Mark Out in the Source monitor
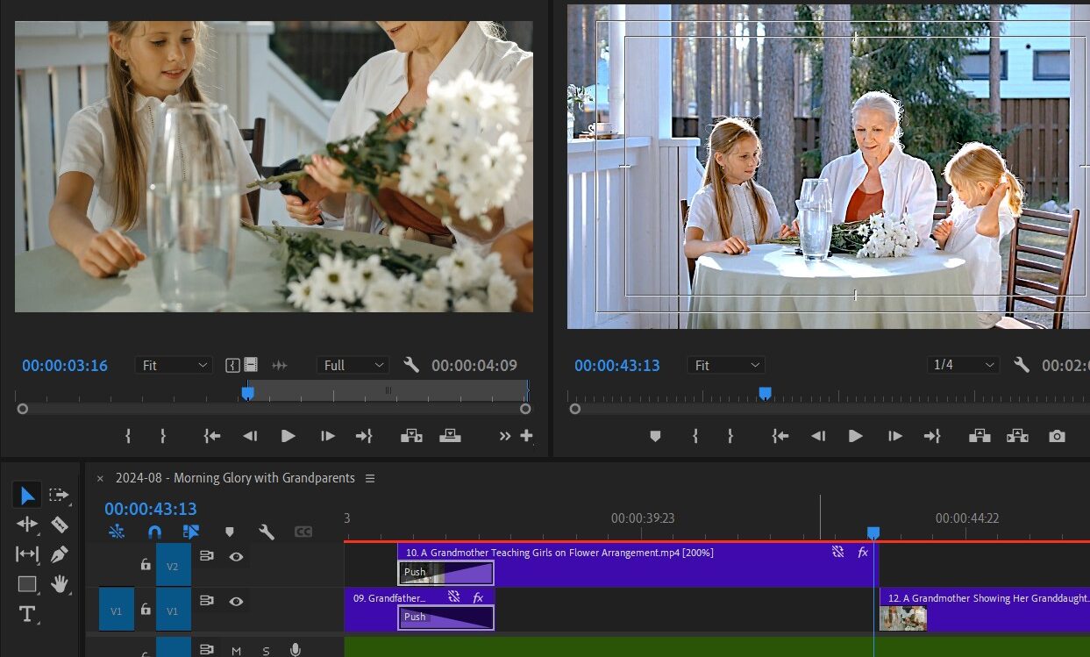This screenshot has height=657, width=1090. click(x=162, y=435)
